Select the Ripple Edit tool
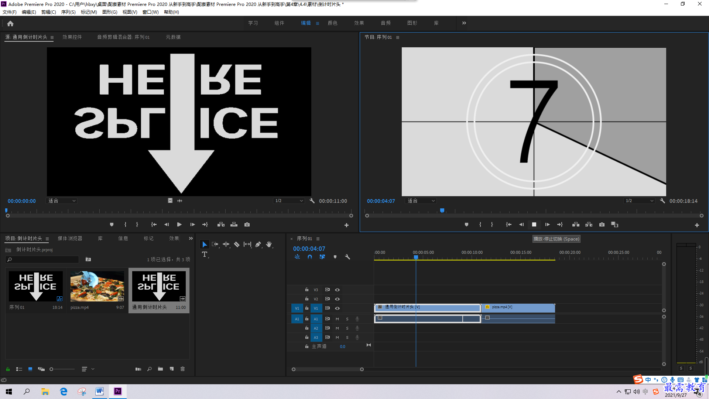Viewport: 709px width, 399px height. point(226,245)
